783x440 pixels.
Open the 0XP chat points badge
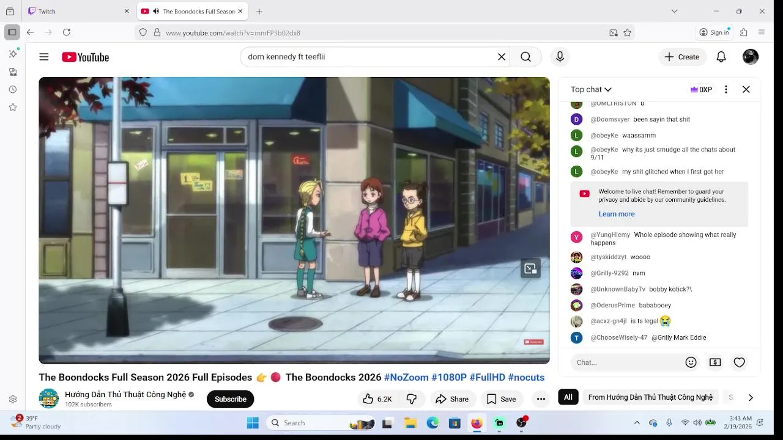tap(701, 89)
